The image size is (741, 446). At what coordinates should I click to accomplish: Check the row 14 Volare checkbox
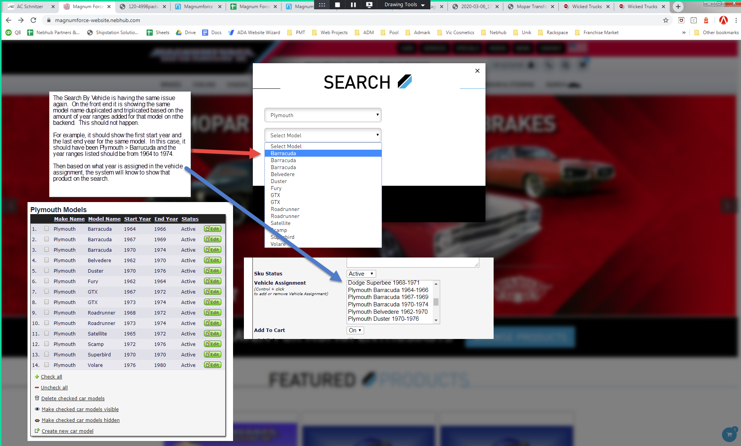(x=47, y=365)
